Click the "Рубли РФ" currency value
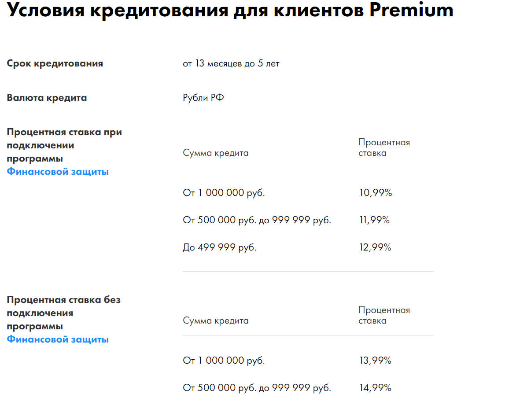The width and height of the screenshot is (516, 398). pyautogui.click(x=203, y=98)
